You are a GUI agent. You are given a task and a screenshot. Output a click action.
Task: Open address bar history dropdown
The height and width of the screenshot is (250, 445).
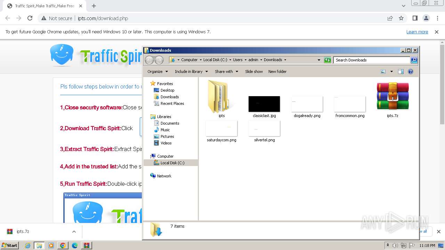click(x=319, y=60)
